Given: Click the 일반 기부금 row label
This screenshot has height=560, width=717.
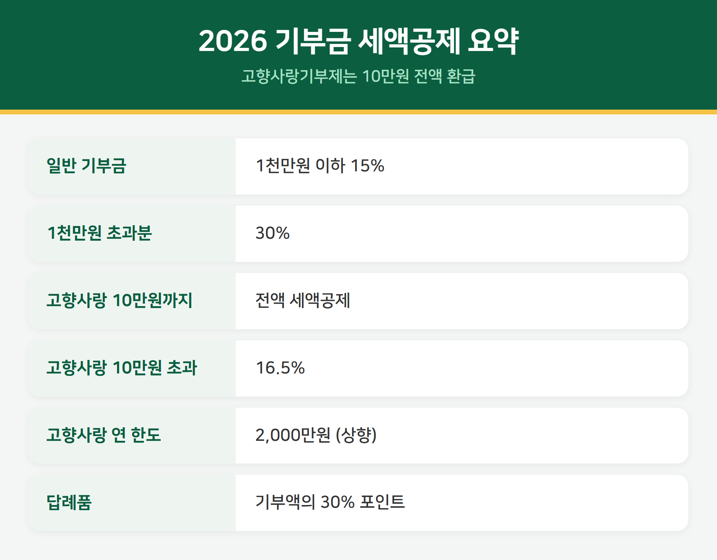Looking at the screenshot, I should pos(86,166).
